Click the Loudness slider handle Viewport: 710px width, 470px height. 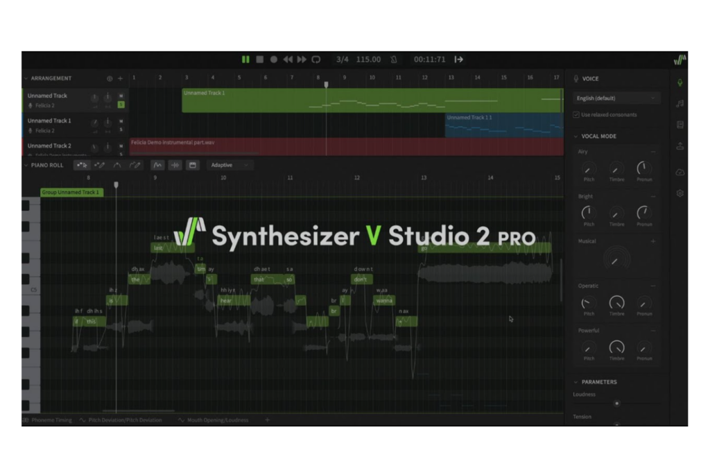[x=616, y=403]
